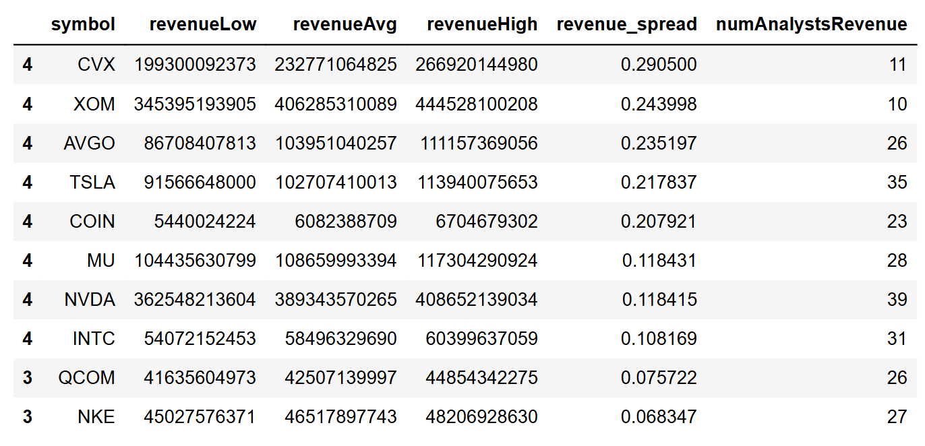Image resolution: width=925 pixels, height=446 pixels.
Task: Click revenueHigh value 113940075653
Action: (x=478, y=182)
